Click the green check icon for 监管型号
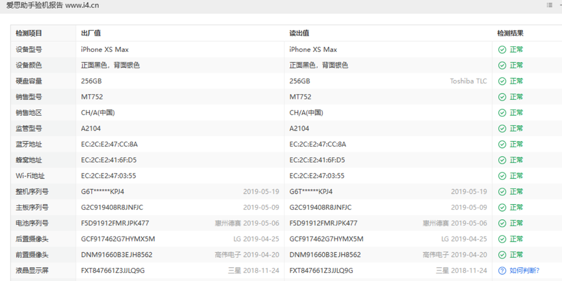Viewport: 562px width, 281px height. click(x=502, y=128)
